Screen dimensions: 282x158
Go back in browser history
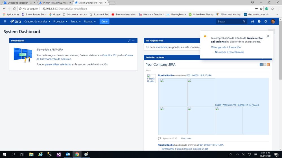point(4,9)
